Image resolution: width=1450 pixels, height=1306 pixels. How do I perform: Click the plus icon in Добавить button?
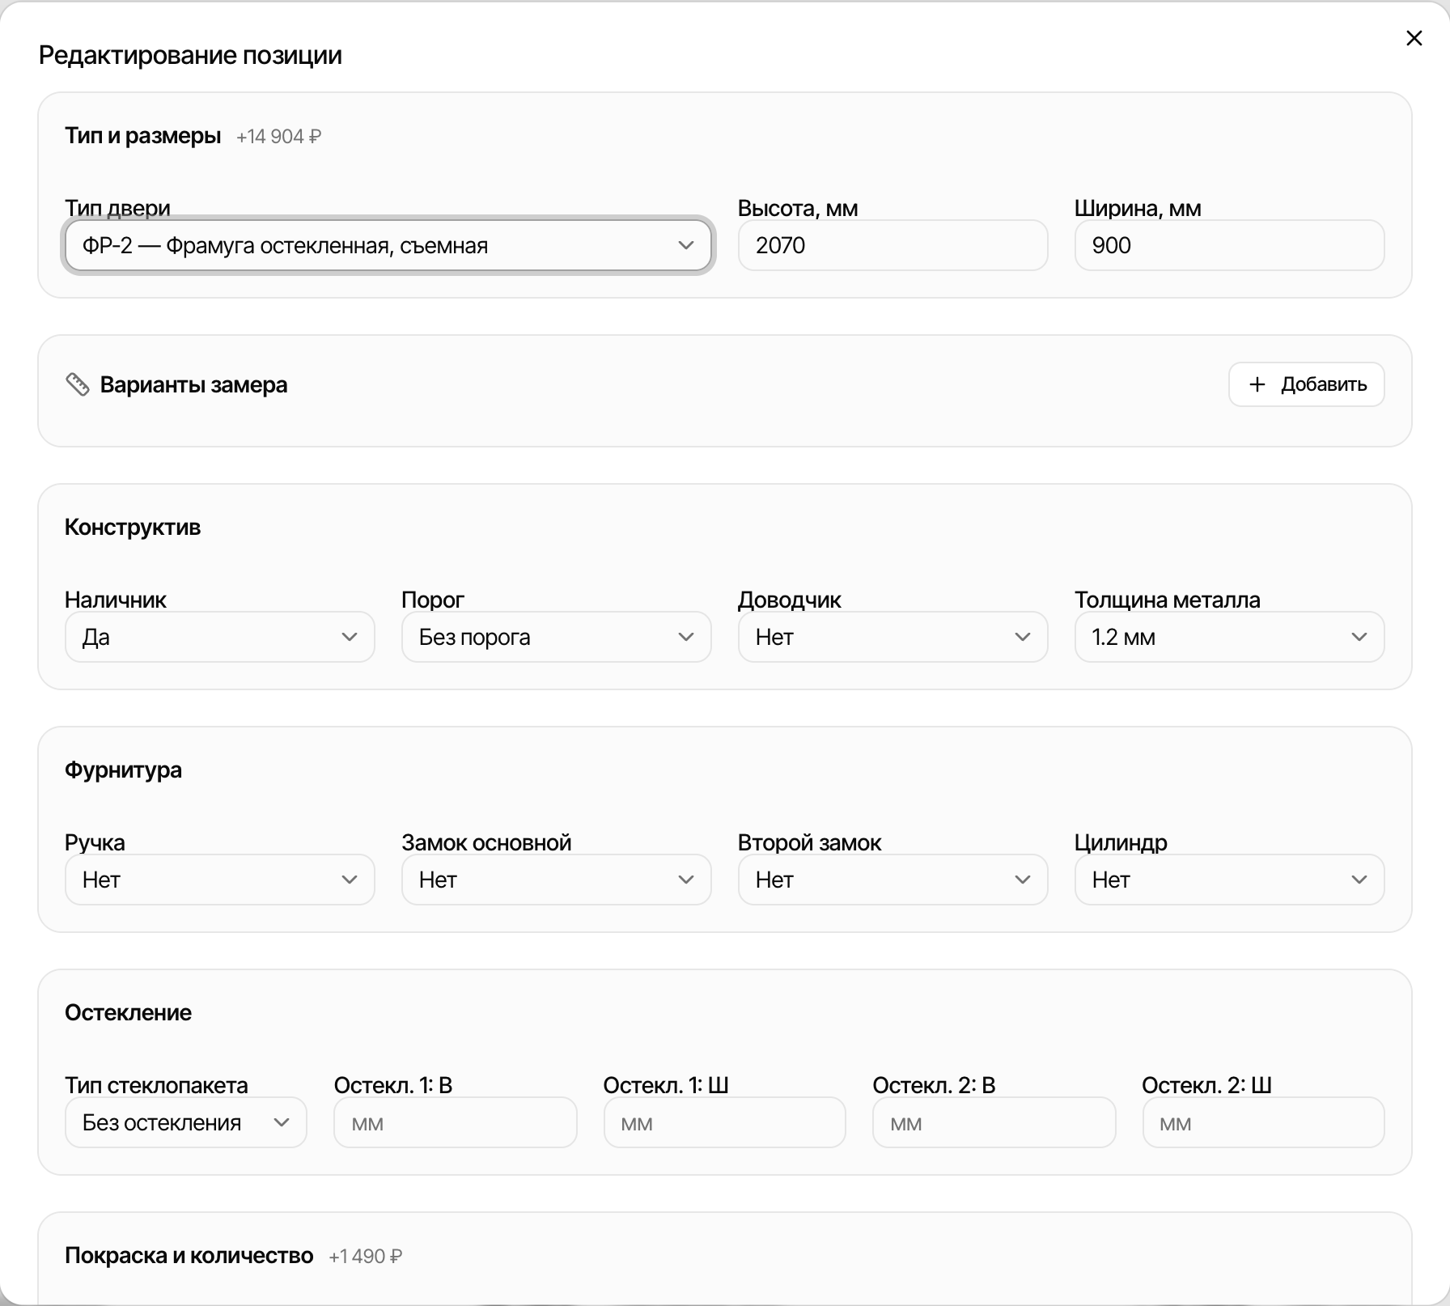[x=1257, y=384]
